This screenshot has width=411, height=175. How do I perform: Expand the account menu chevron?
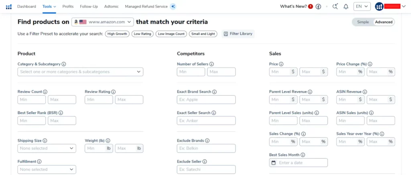click(404, 6)
